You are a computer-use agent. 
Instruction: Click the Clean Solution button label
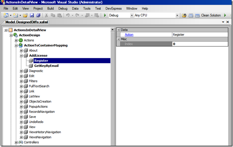point(211,15)
